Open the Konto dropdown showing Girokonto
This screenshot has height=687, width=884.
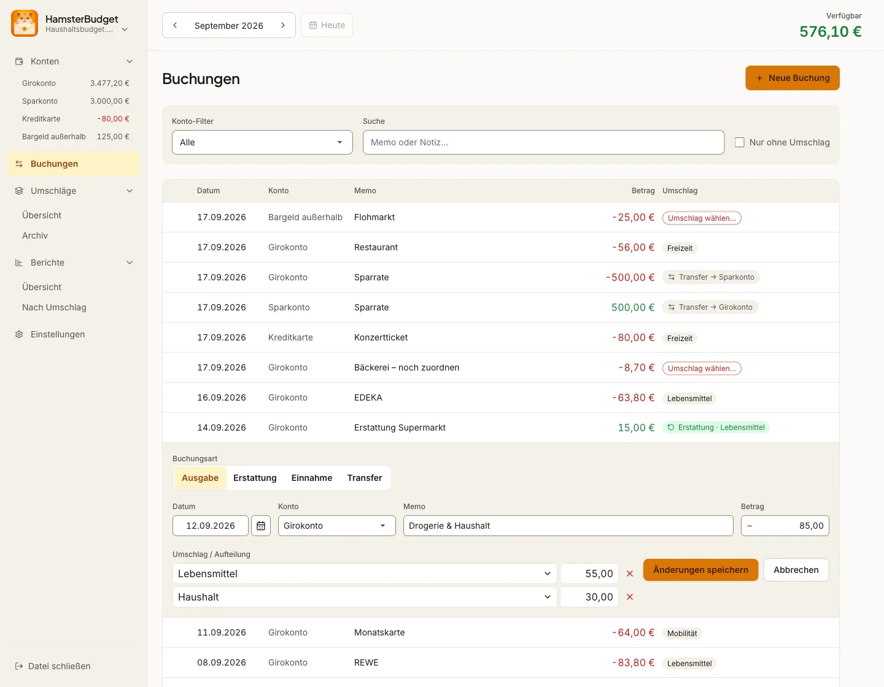tap(337, 526)
